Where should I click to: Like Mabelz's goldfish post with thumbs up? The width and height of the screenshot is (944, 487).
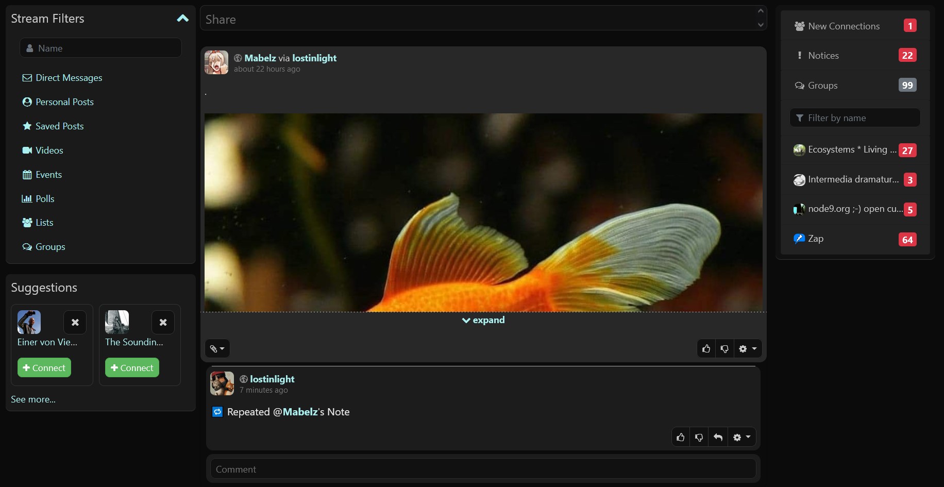[x=706, y=349]
